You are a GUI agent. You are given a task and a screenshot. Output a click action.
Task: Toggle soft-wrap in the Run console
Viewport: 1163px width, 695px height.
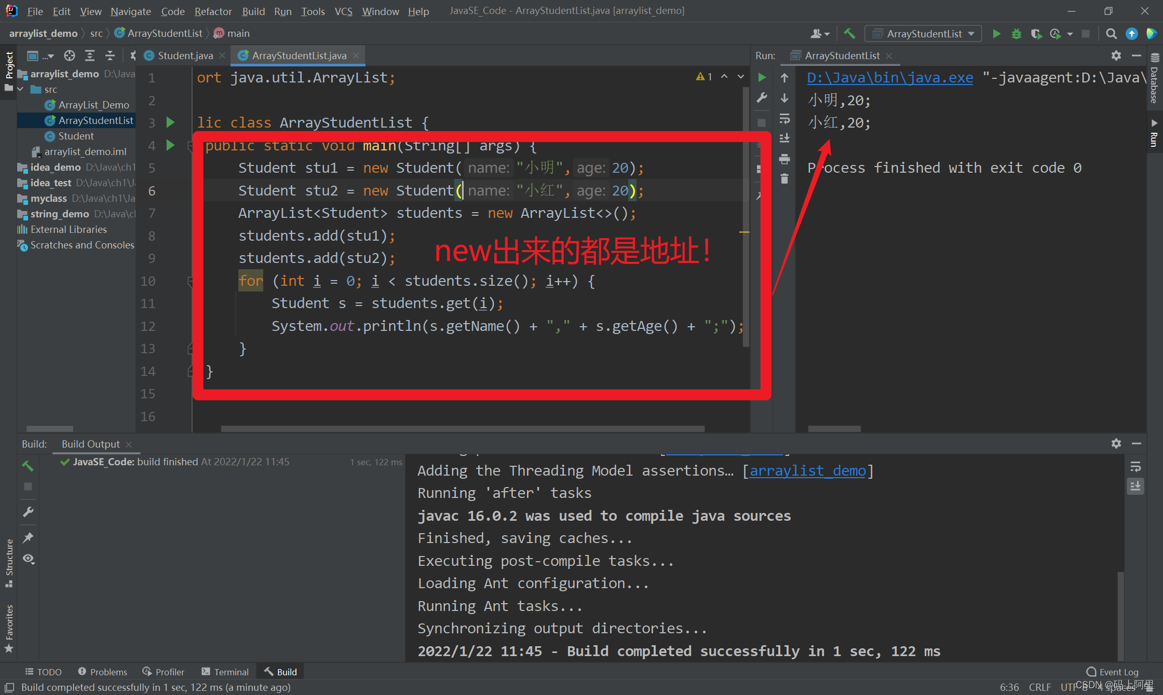pyautogui.click(x=785, y=119)
